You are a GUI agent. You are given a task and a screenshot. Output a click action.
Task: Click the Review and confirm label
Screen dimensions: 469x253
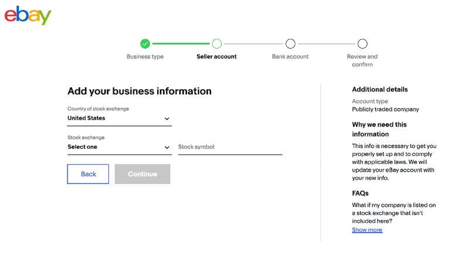tap(362, 60)
